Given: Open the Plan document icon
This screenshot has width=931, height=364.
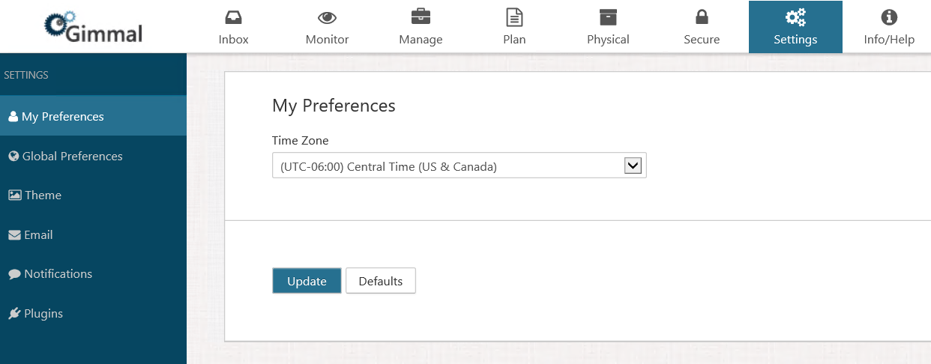Looking at the screenshot, I should pos(514,17).
